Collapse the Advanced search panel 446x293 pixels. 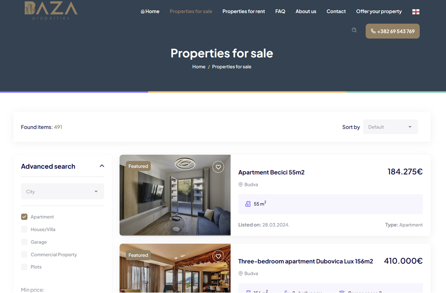102,166
